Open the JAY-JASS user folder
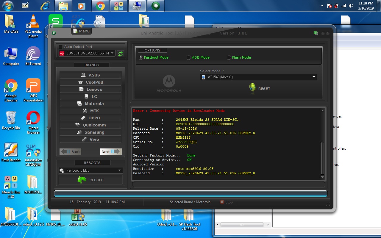Viewport: 381px width, 238px height. point(11,24)
